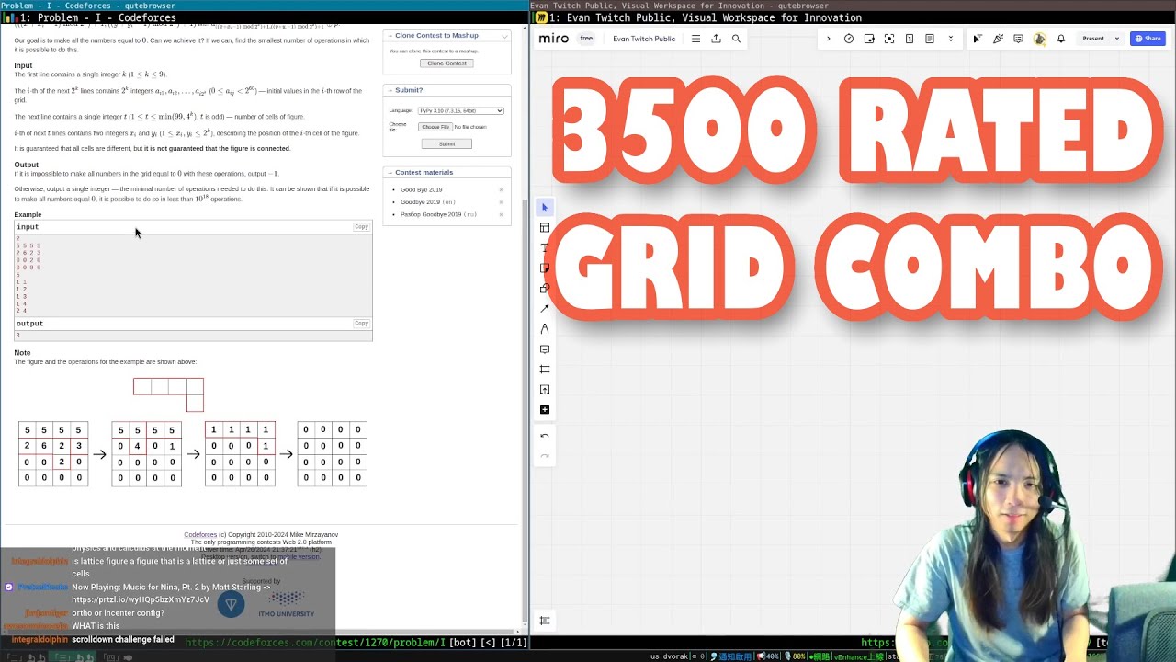Toggle collaborators' cursors icon in Miro
The width and height of the screenshot is (1176, 662).
click(978, 39)
